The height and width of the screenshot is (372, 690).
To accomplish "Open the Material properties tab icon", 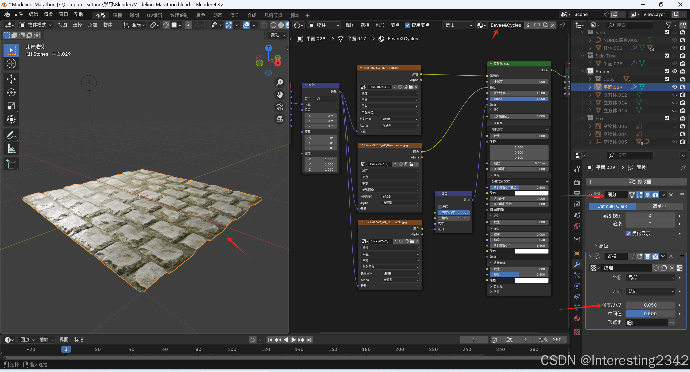I will tap(577, 319).
